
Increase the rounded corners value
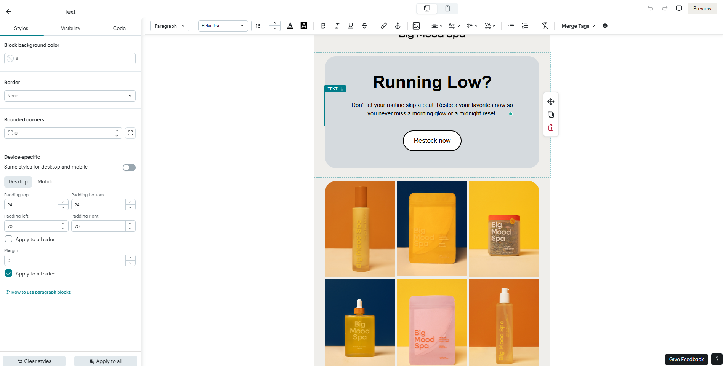[117, 130]
